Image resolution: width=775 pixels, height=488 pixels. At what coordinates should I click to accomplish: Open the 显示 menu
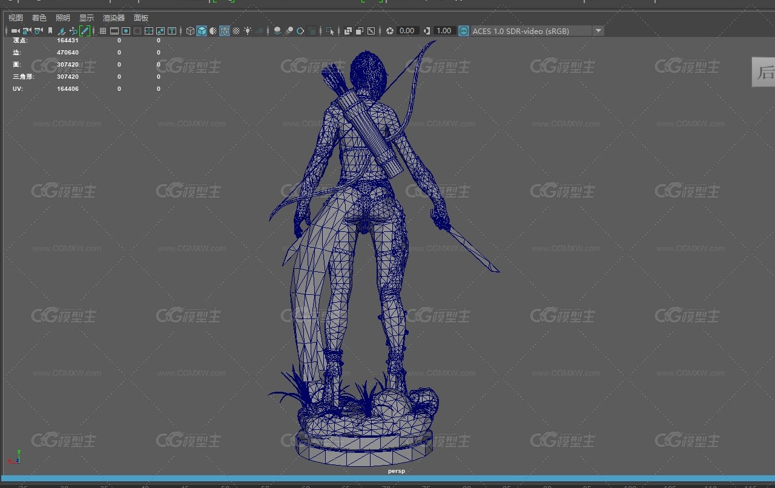87,18
